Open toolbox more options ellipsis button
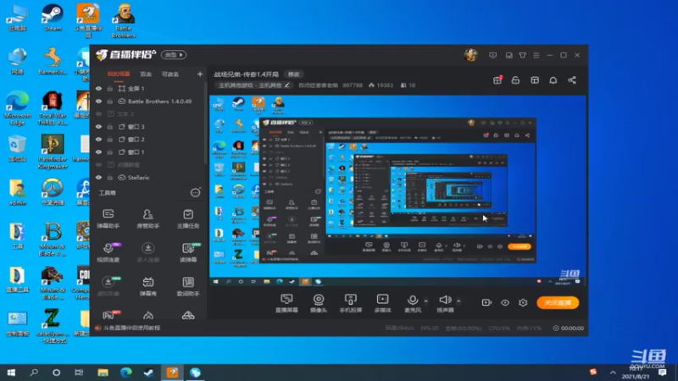 pyautogui.click(x=196, y=193)
